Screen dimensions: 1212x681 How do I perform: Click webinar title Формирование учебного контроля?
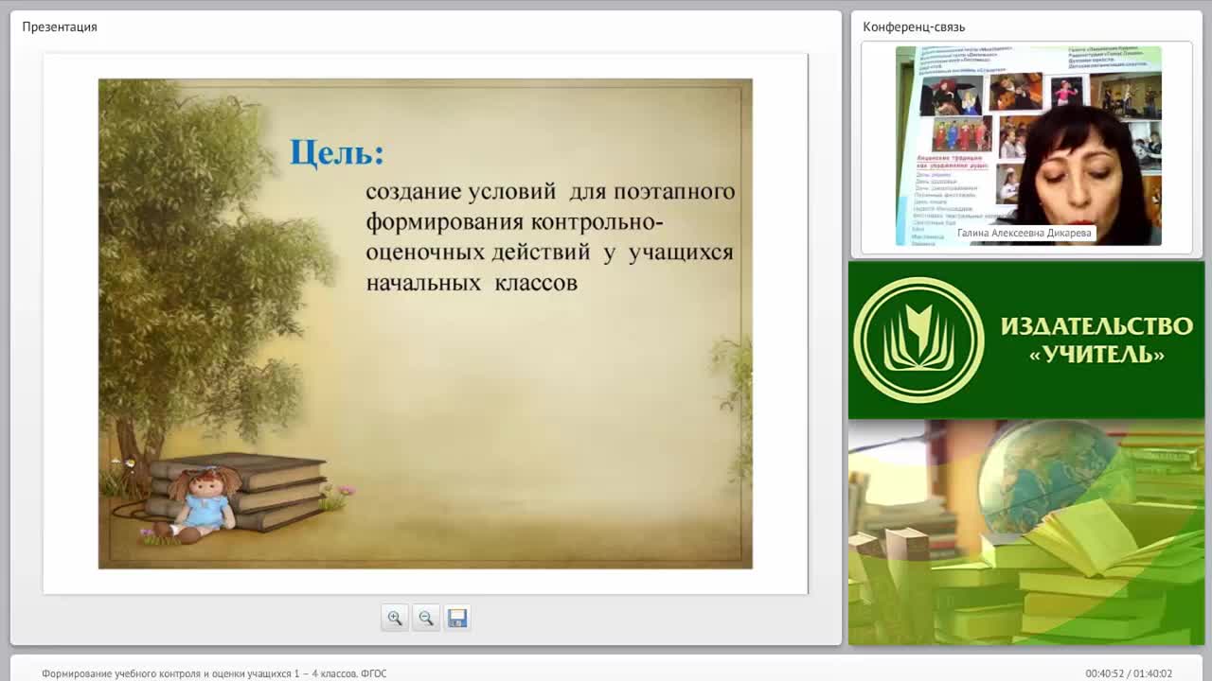click(214, 673)
